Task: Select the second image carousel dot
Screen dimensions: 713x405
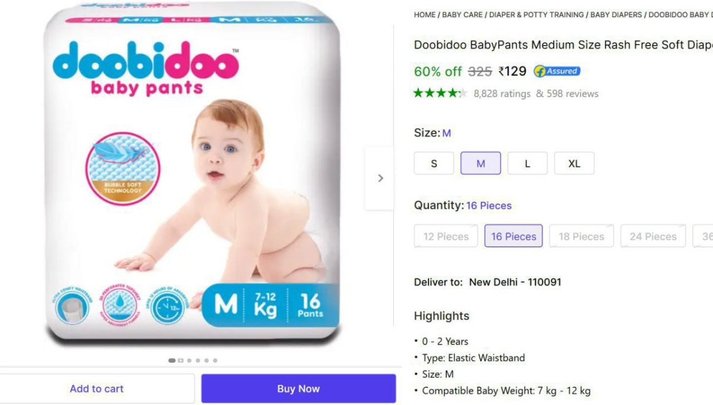Action: 181,360
